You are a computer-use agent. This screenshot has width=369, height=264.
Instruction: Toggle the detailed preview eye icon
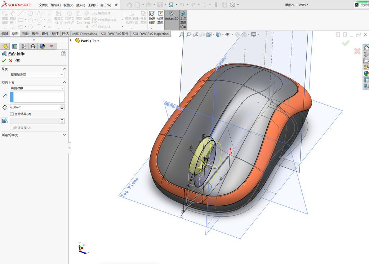(18, 61)
